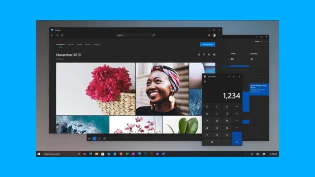
Task: Open the Albums tab in Photos
Action: (x=71, y=45)
